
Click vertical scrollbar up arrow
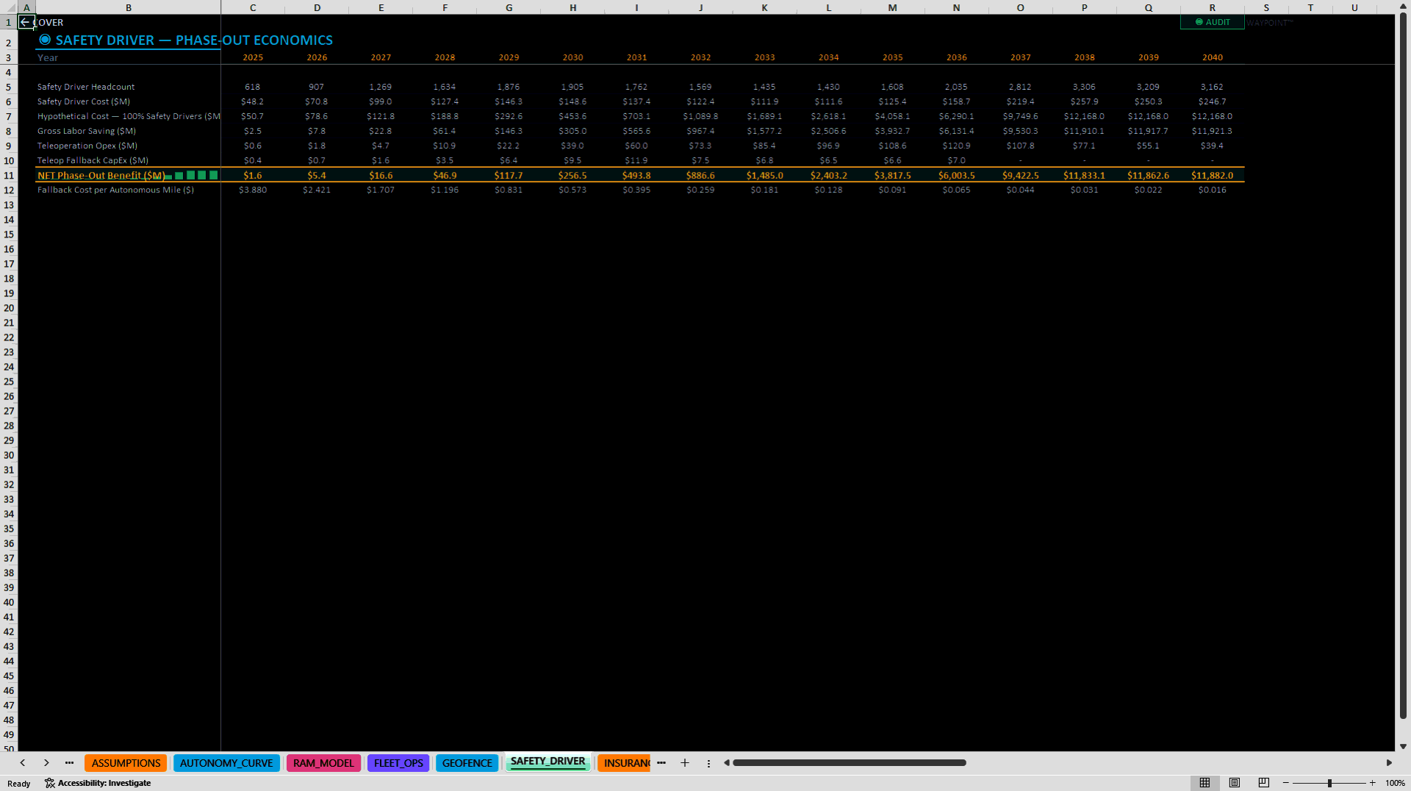pos(1403,7)
